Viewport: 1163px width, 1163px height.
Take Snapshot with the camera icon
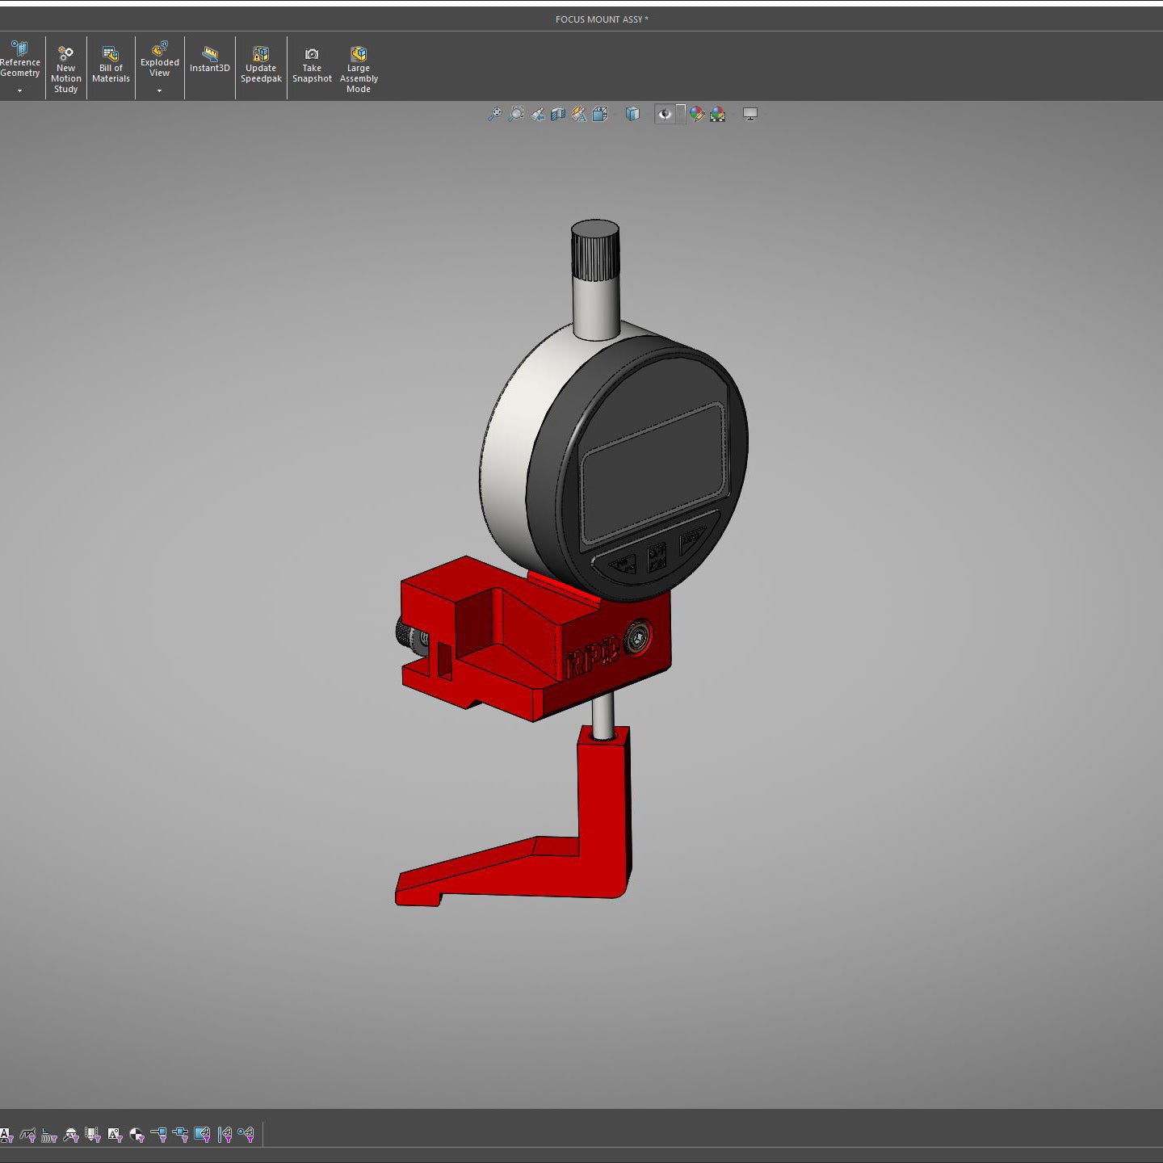click(312, 65)
